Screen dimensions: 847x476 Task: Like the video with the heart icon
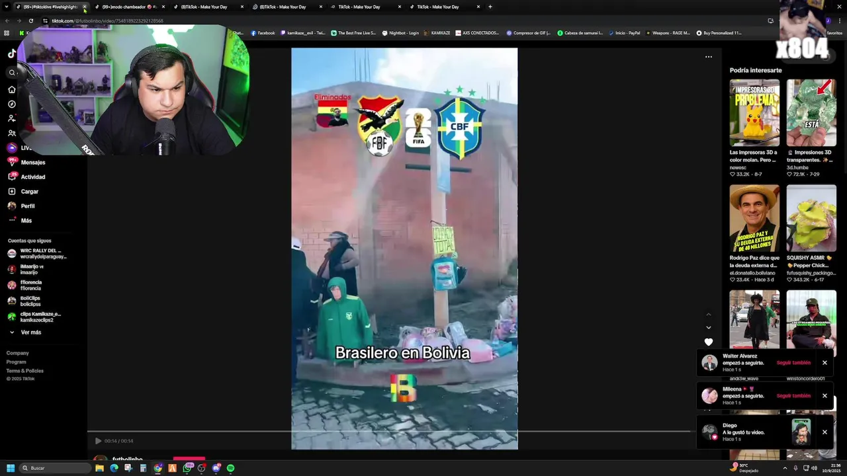tap(709, 342)
